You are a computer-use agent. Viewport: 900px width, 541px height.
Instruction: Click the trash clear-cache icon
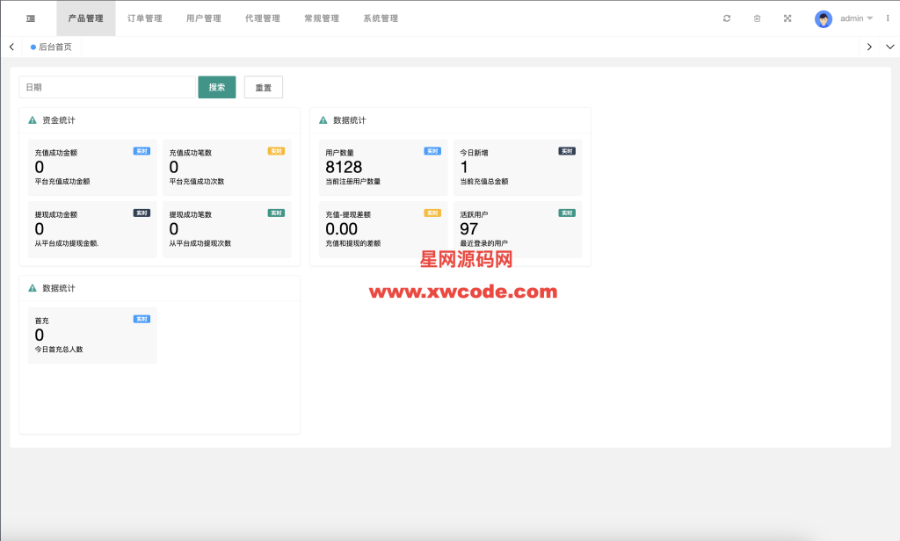pos(757,18)
